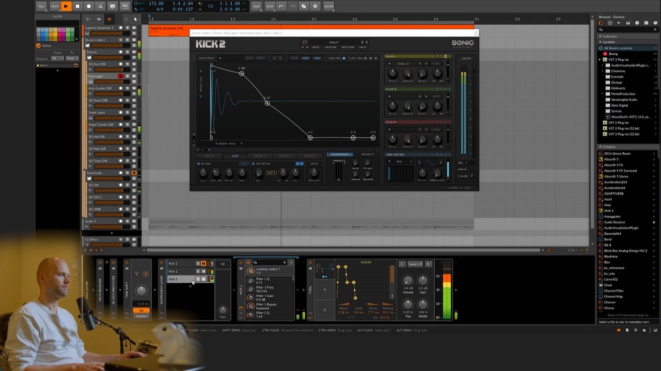661x371 pixels.
Task: Open the channel From 'All' dropdown
Action: [57, 58]
